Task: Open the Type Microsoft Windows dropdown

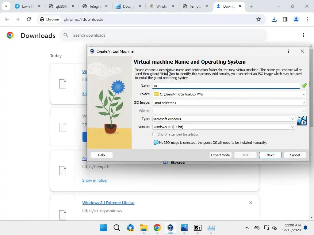Action: [x=223, y=119]
